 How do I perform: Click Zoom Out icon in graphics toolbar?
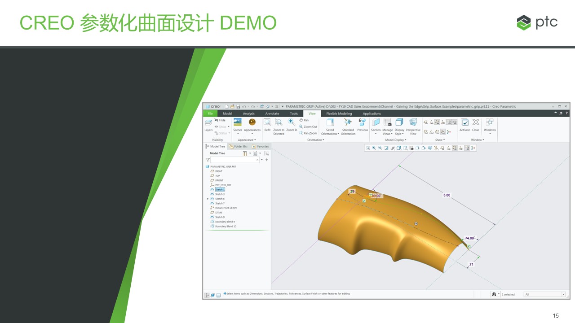pyautogui.click(x=380, y=148)
